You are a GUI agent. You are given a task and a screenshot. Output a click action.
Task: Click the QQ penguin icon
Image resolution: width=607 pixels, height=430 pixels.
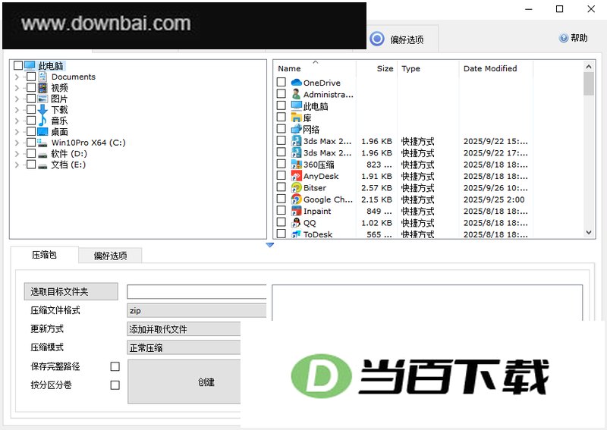tap(296, 222)
